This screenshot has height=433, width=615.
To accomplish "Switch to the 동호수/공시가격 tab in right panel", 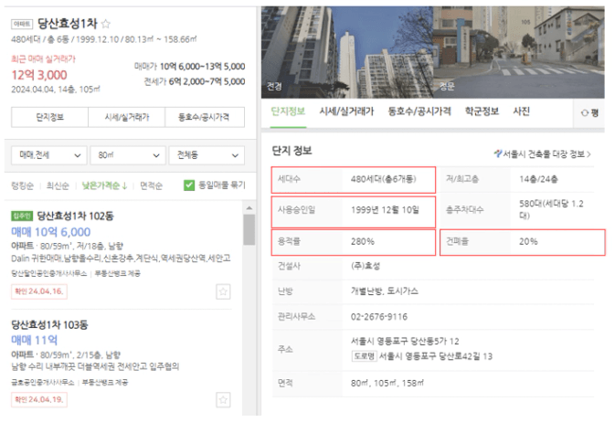I will [419, 111].
